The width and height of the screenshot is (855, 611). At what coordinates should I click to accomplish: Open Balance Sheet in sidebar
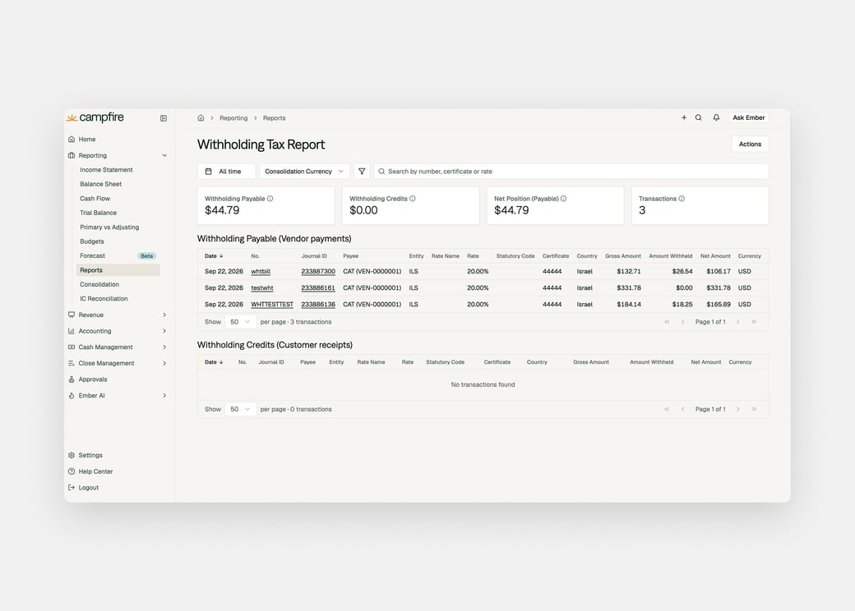(x=101, y=184)
